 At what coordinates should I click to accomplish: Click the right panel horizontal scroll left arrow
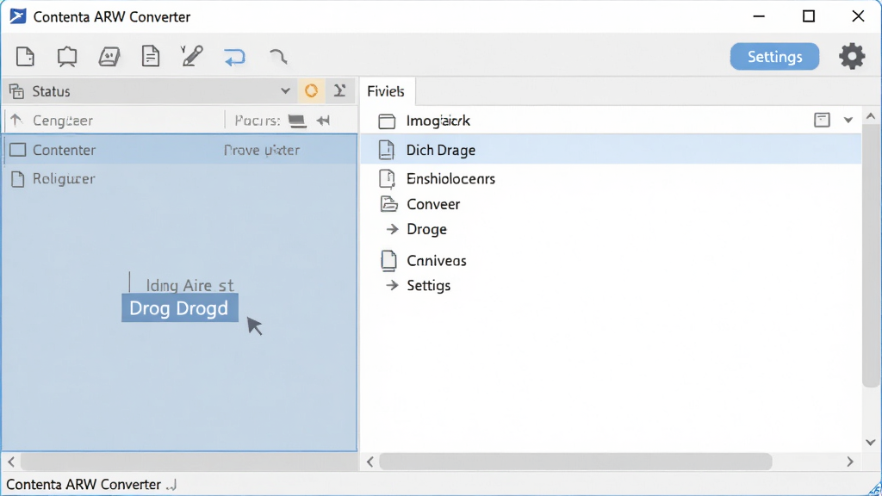370,462
